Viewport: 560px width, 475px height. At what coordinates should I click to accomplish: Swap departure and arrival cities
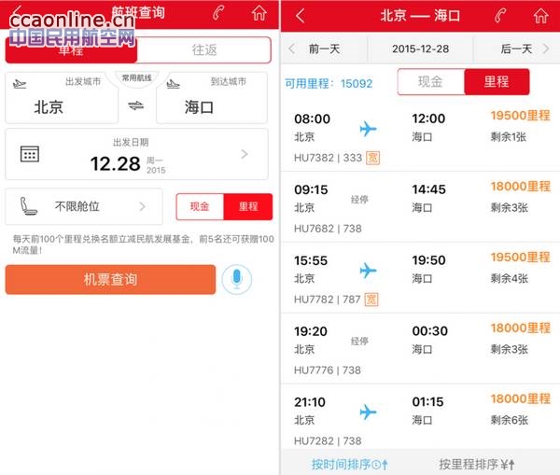click(x=136, y=105)
